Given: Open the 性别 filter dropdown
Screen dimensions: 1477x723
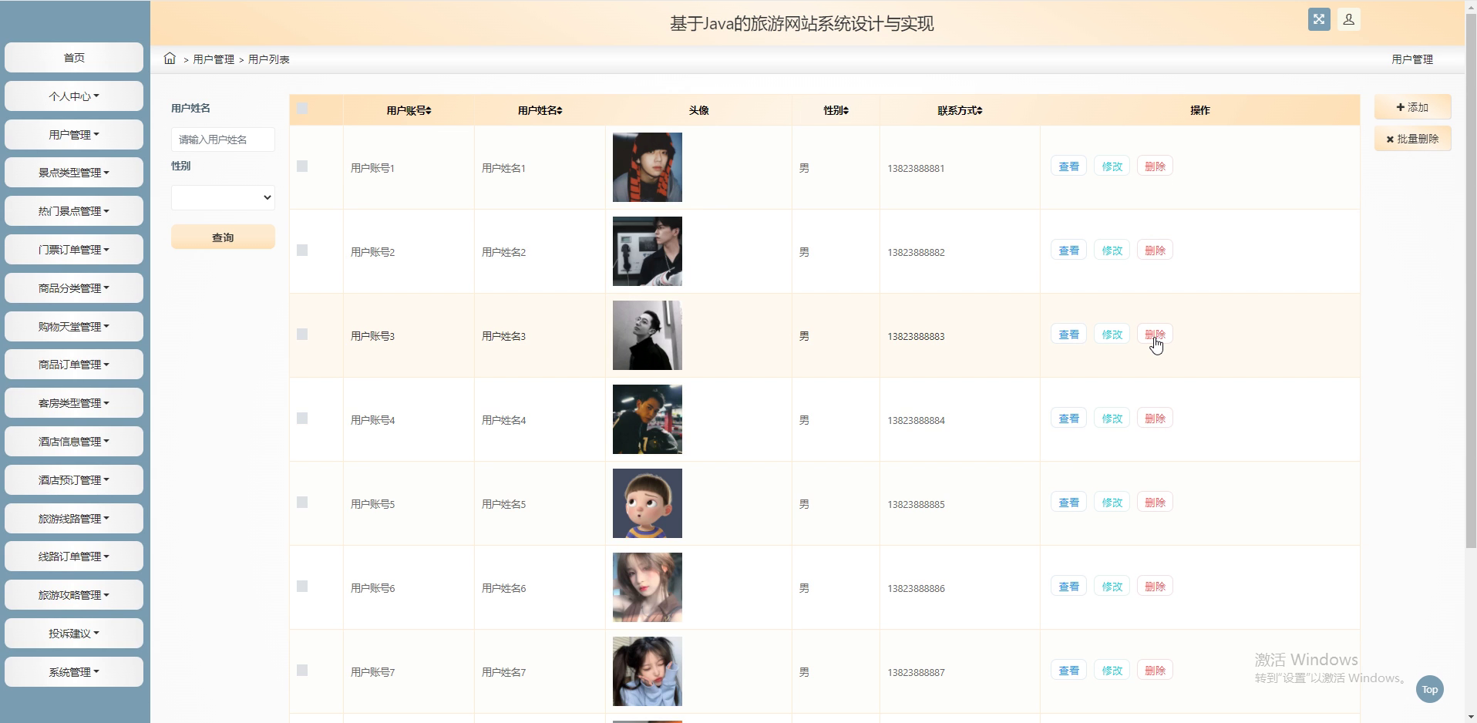Looking at the screenshot, I should tap(223, 197).
